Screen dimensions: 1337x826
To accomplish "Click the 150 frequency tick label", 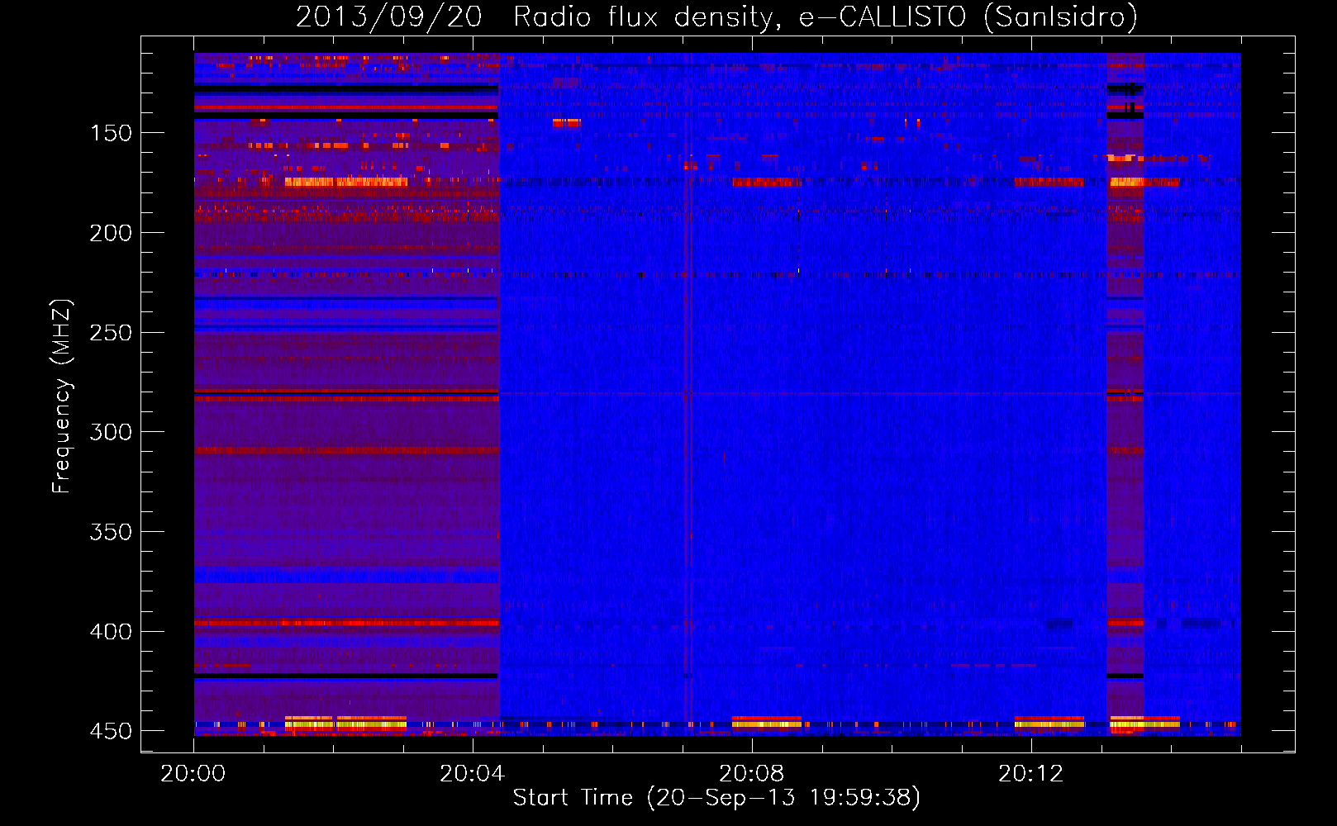I will click(x=111, y=134).
